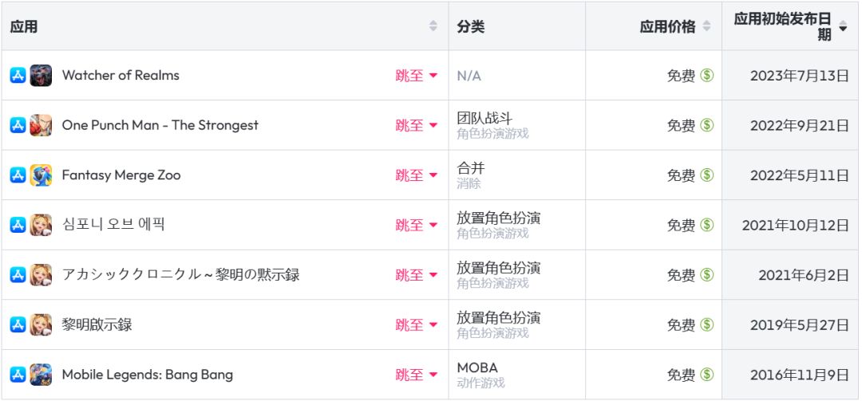Toggle sorting on 应用初始发布日期 column

pyautogui.click(x=843, y=26)
